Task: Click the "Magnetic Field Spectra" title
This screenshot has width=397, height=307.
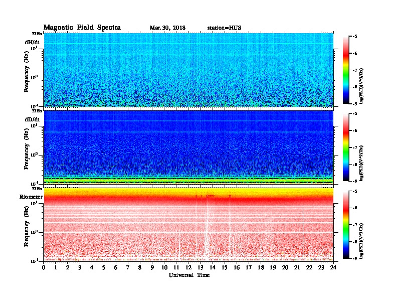Action: tap(82, 28)
